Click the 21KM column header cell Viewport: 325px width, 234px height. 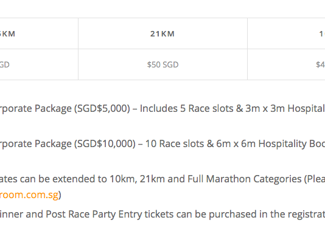point(162,33)
